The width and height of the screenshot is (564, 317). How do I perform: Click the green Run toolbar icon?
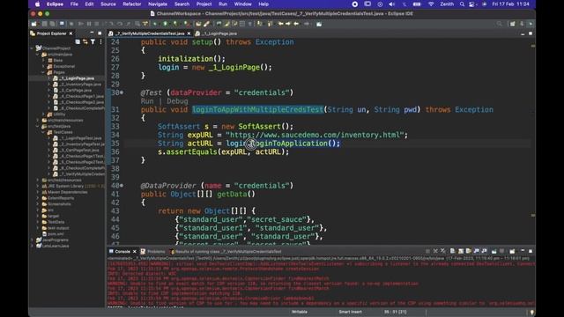pyautogui.click(x=166, y=24)
